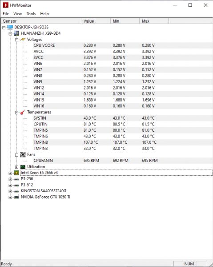The height and width of the screenshot is (267, 213).
Task: Click the Value column header
Action: tap(96, 21)
